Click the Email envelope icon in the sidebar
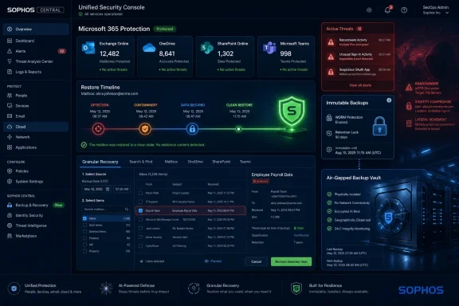459x306 pixels. point(10,116)
